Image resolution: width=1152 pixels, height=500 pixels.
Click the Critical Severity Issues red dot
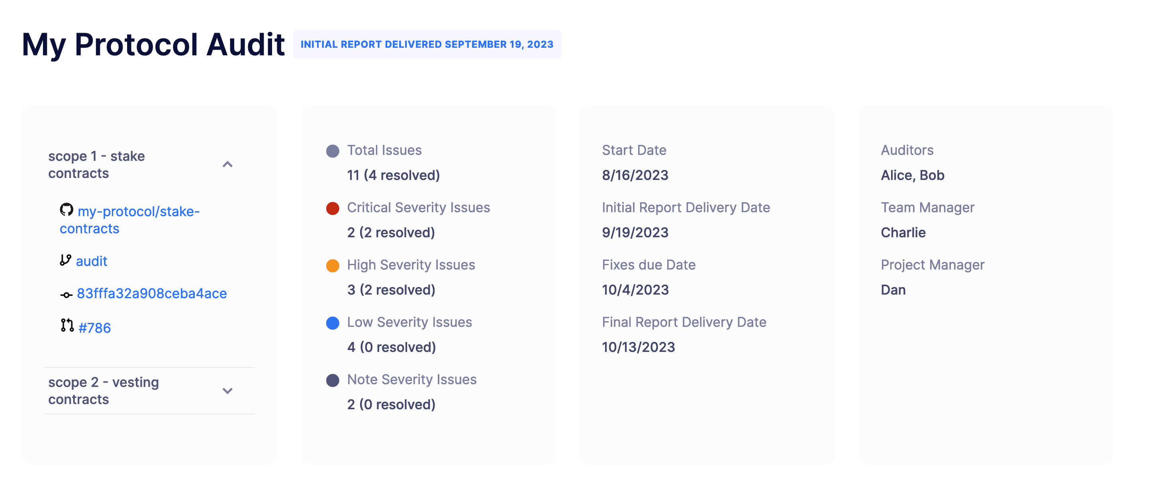pyautogui.click(x=333, y=208)
